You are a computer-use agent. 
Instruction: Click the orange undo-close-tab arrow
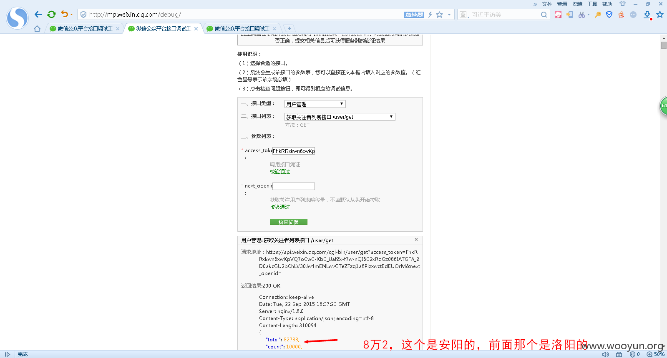click(x=64, y=14)
